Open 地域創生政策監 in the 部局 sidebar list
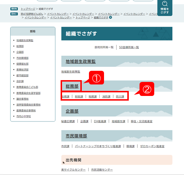This screenshot has width=184, height=175. (x=25, y=40)
